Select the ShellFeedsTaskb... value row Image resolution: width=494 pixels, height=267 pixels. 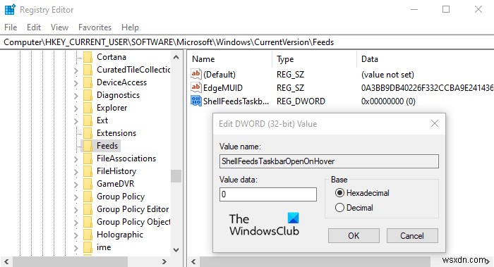coord(342,101)
